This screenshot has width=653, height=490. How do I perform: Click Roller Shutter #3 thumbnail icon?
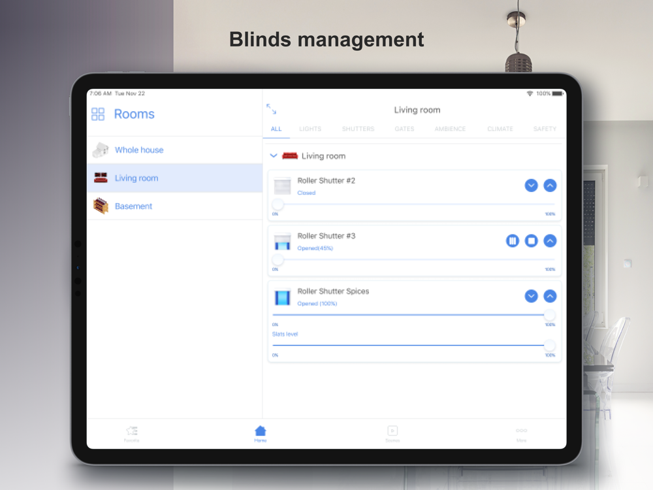point(282,242)
